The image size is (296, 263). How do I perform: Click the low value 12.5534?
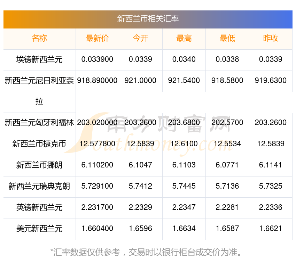click(227, 144)
